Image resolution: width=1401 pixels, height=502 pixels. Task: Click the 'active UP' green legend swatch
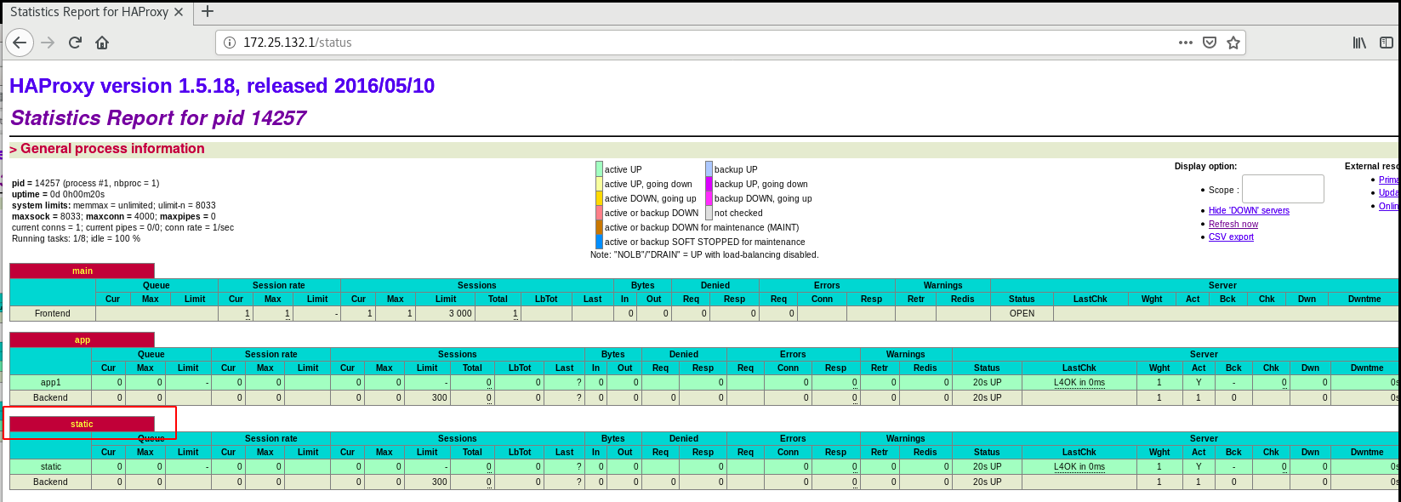click(x=599, y=168)
